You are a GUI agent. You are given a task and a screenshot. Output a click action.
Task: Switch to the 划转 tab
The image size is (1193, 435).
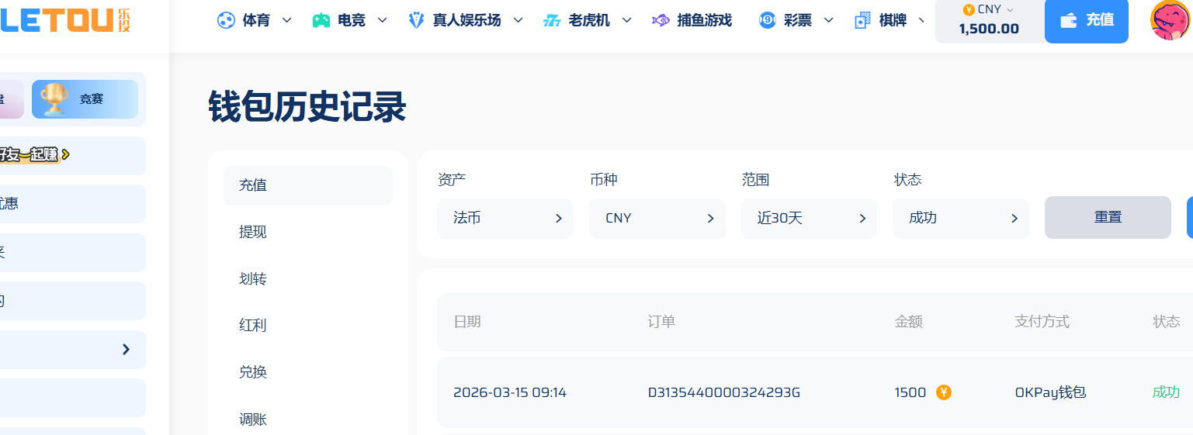point(253,279)
